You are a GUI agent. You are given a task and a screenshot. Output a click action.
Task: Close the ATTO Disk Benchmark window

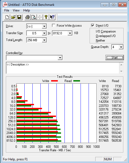(122, 5)
